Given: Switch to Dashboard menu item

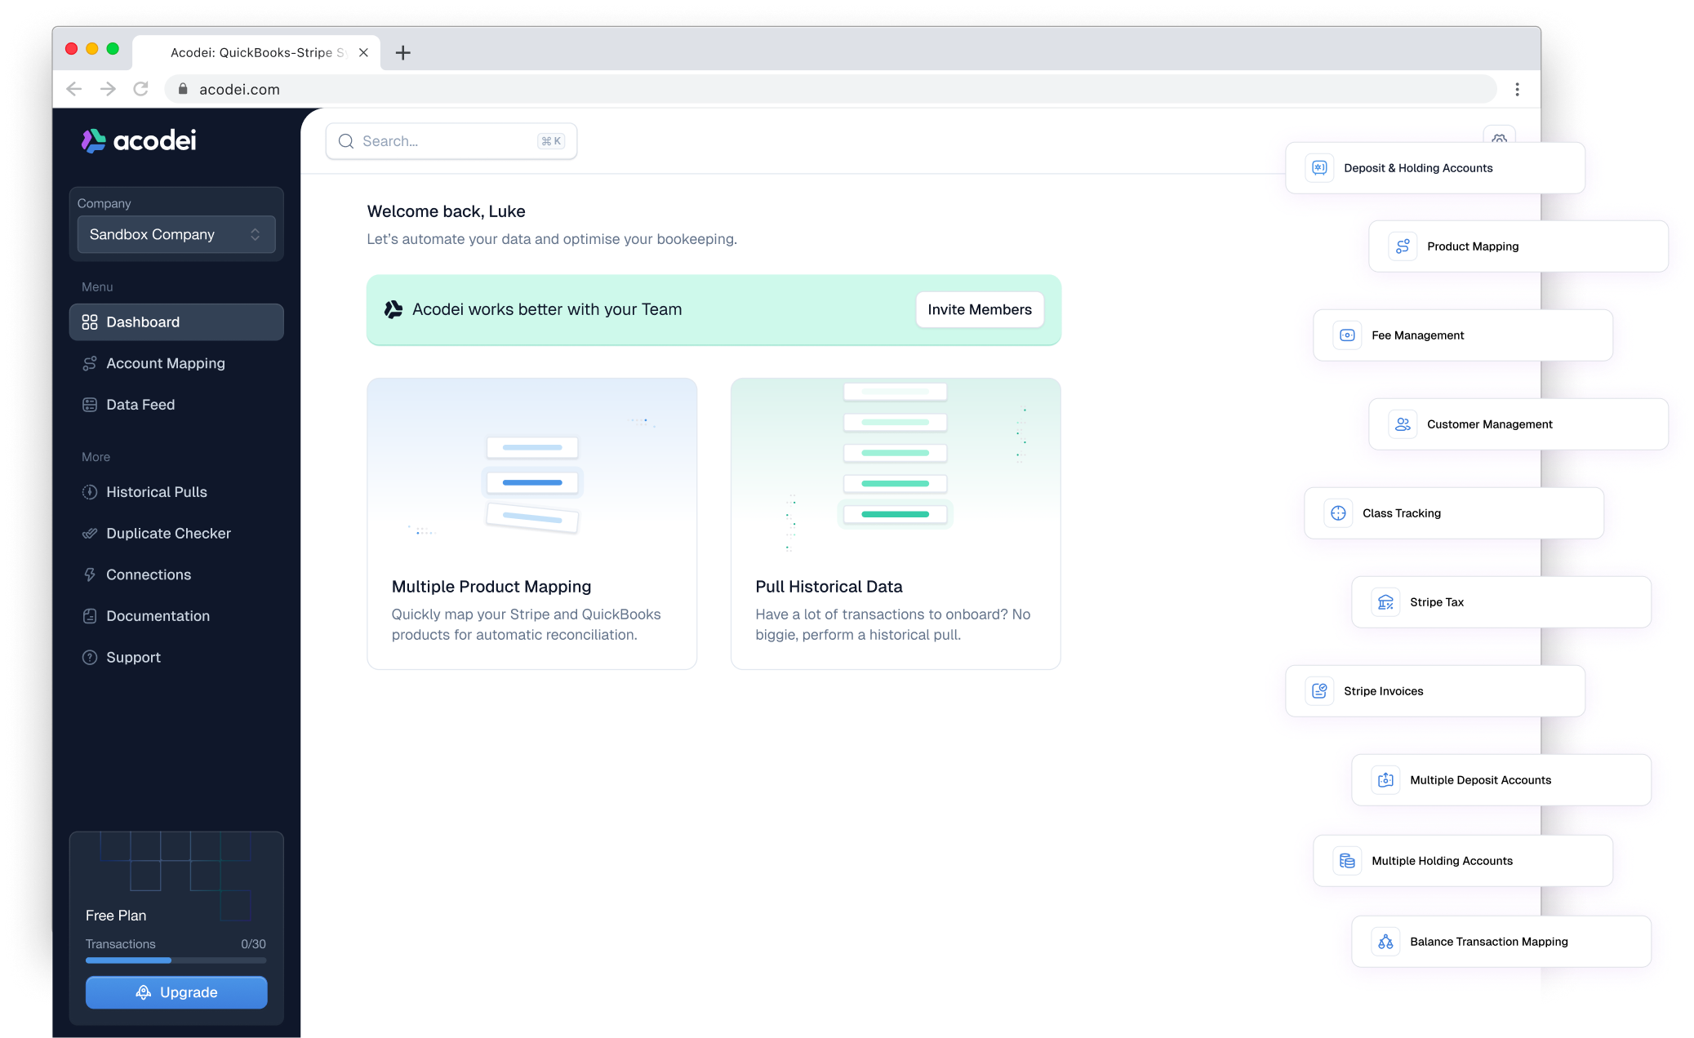Looking at the screenshot, I should (x=143, y=322).
